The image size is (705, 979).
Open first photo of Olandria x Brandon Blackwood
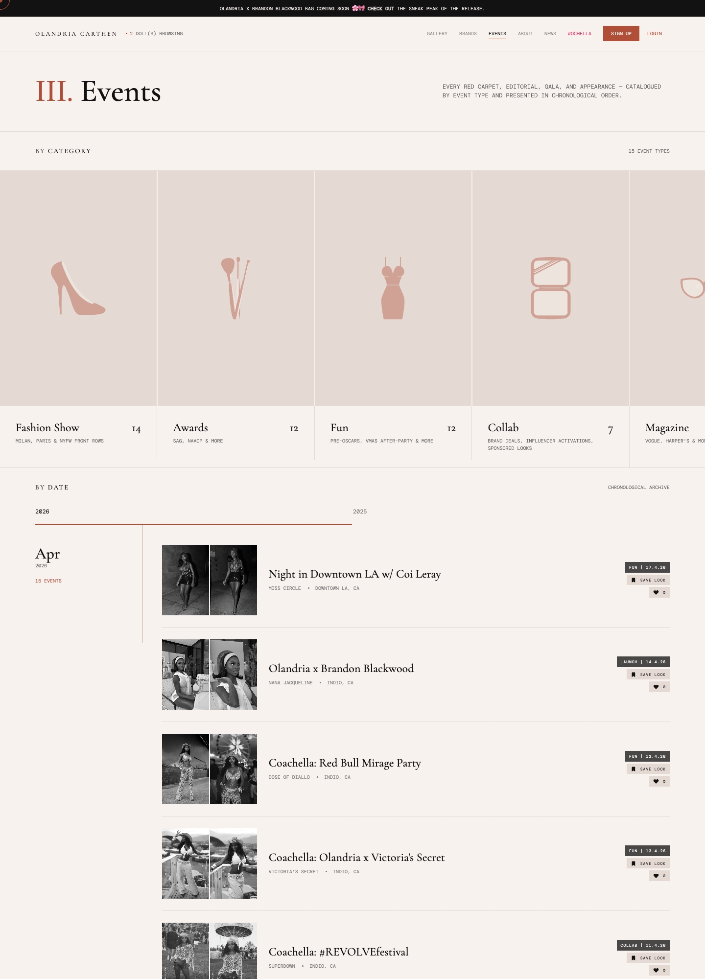pos(186,675)
